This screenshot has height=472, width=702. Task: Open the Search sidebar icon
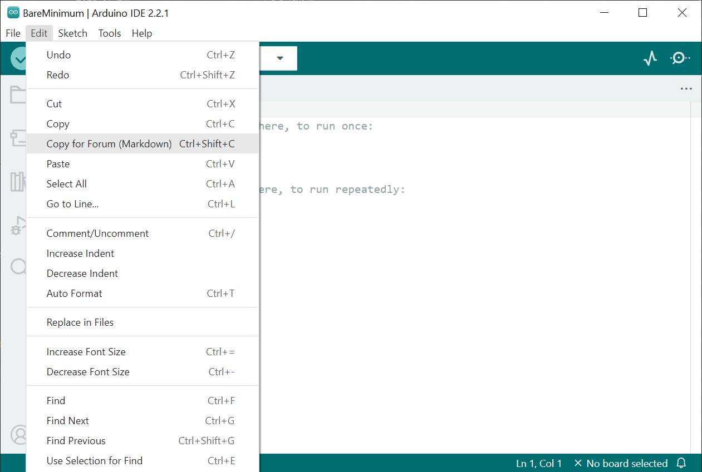click(x=18, y=267)
